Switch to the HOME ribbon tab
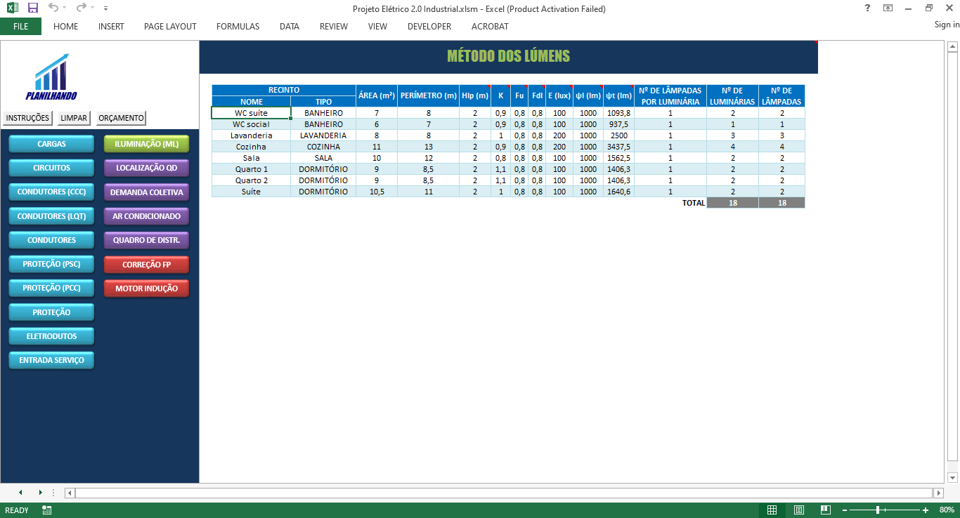 point(65,27)
